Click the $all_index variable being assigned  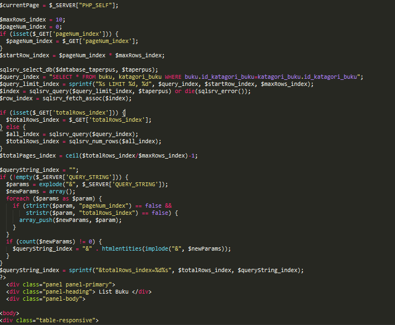23,134
